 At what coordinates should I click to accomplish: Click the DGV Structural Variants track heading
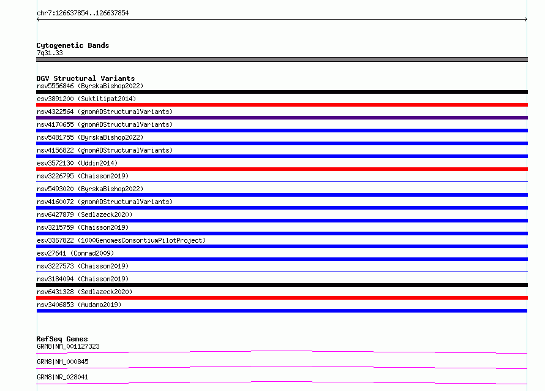[86, 78]
